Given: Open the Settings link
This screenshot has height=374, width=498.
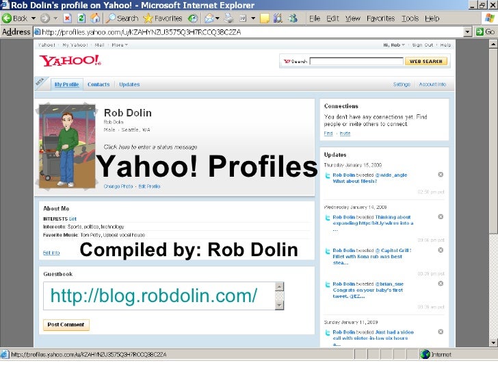Looking at the screenshot, I should point(402,84).
